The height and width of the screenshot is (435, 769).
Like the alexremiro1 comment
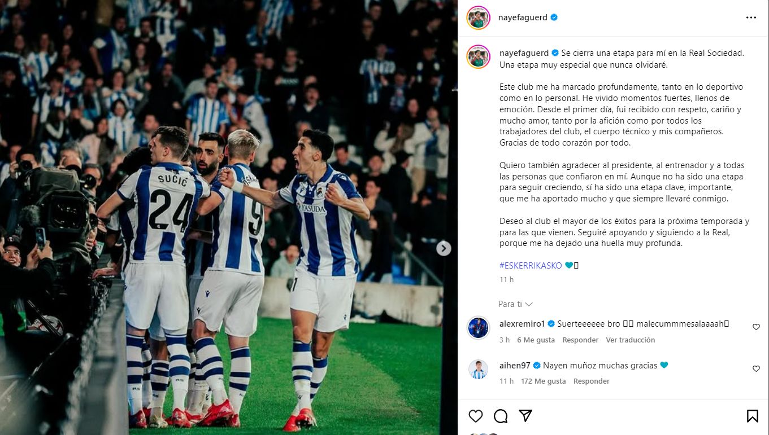[756, 327]
